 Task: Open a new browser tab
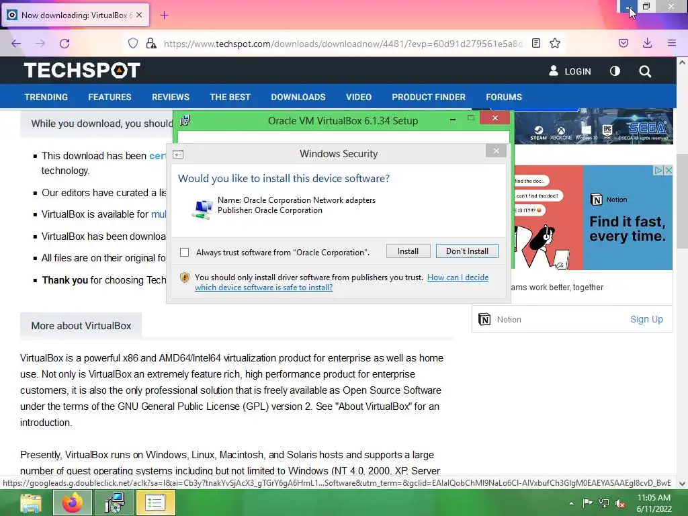click(164, 15)
